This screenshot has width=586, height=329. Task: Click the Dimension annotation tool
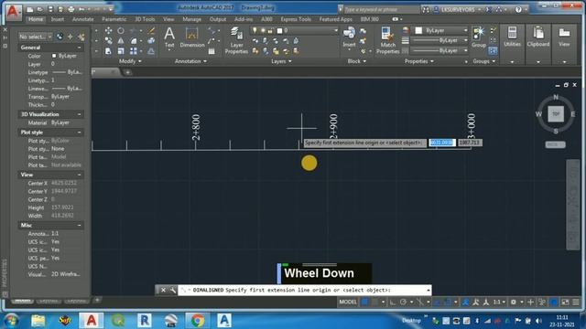192,37
